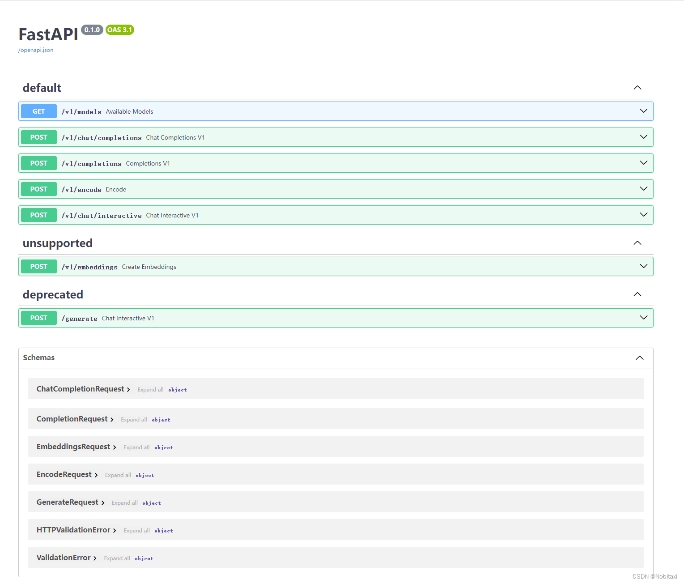Screen dimensions: 684x583
Task: Click the deprecated tag heading
Action: click(x=53, y=294)
